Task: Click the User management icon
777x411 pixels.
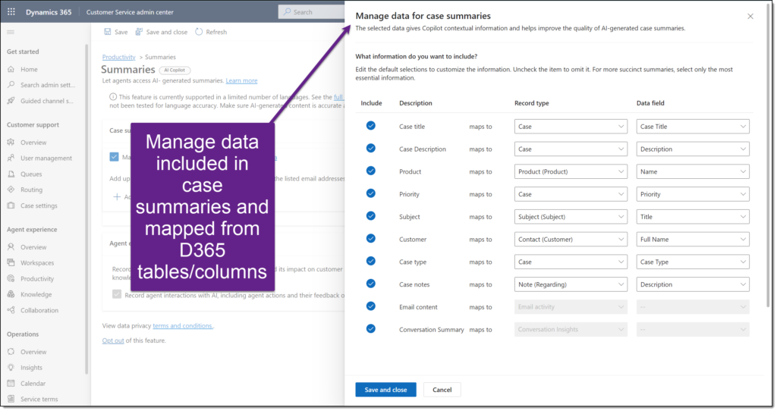Action: (11, 158)
